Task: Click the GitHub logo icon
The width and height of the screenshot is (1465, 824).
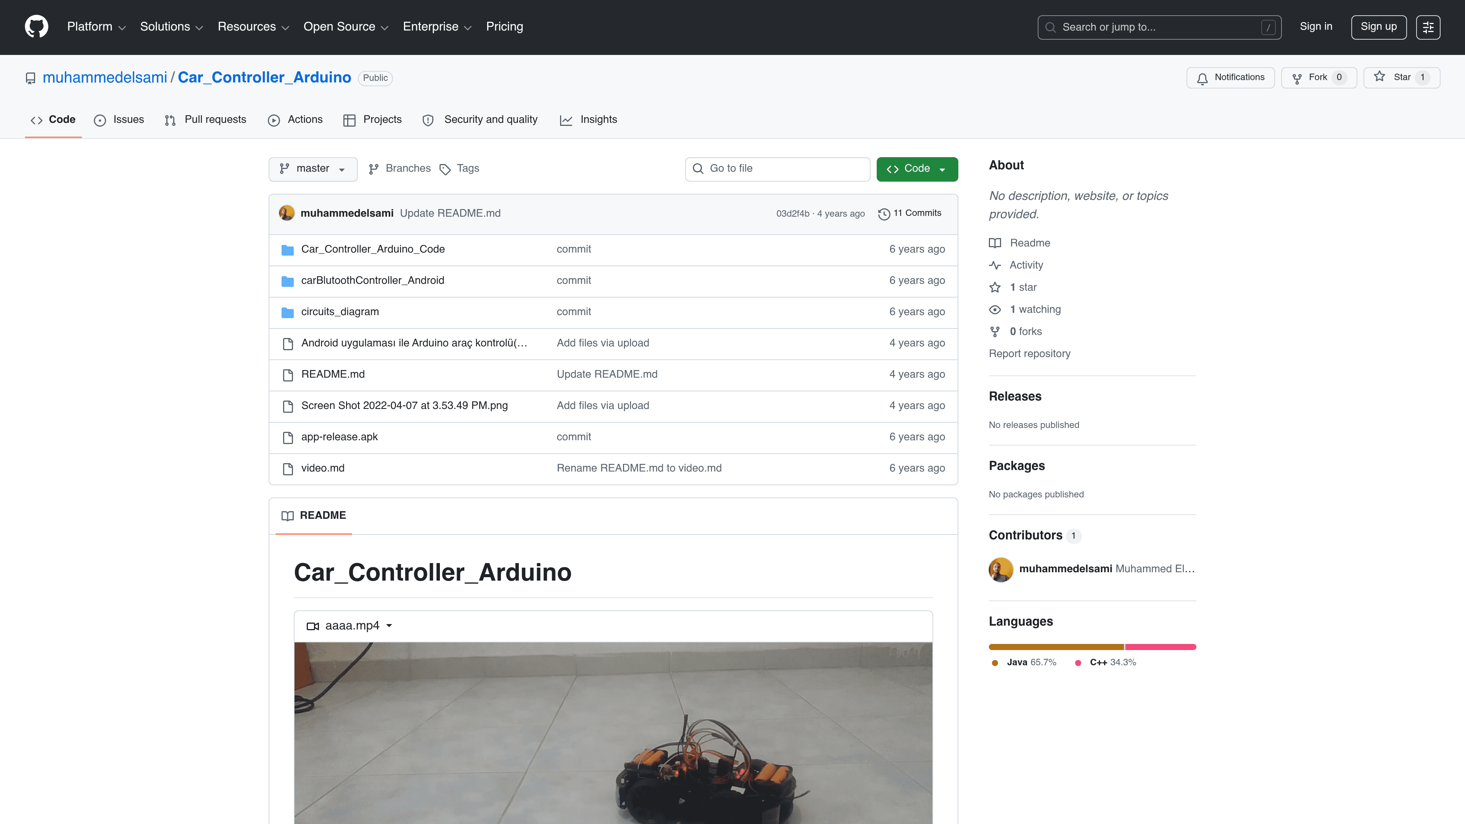Action: [x=36, y=27]
